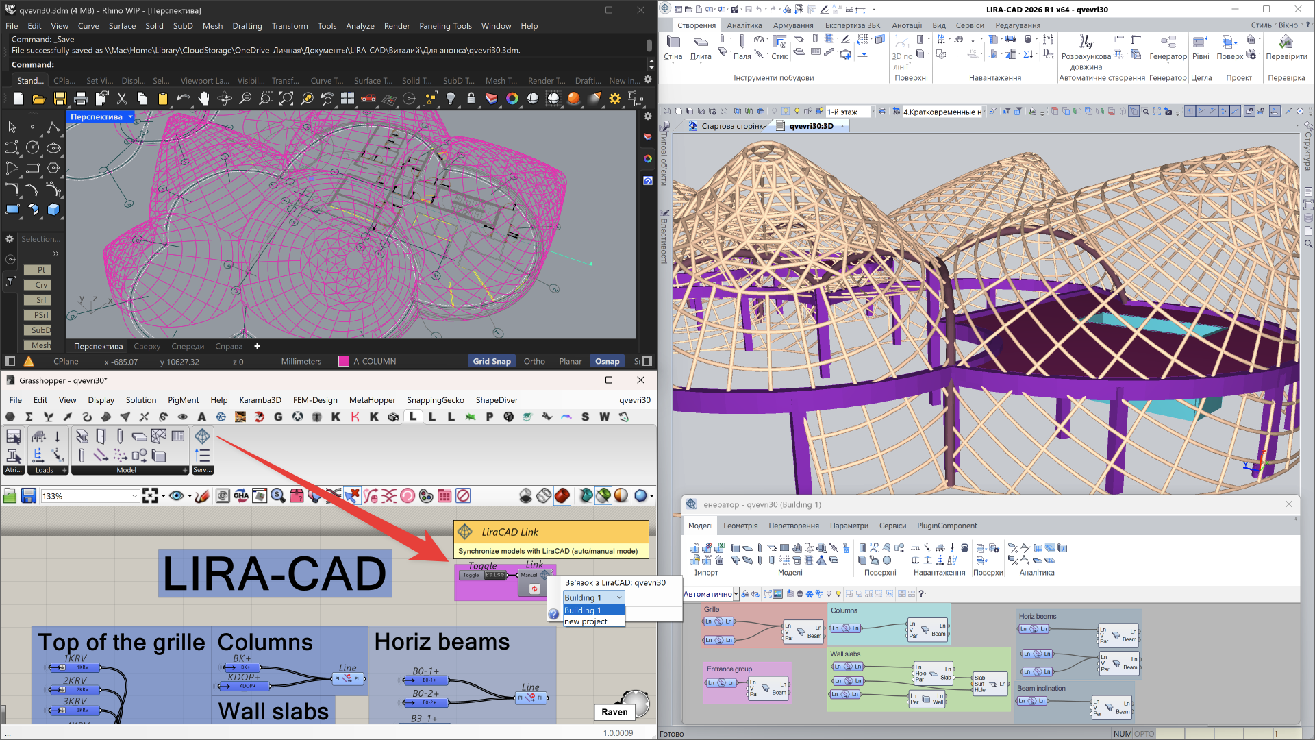Select the Box solid tool in Rhino sidebar
This screenshot has width=1315, height=740.
(53, 210)
